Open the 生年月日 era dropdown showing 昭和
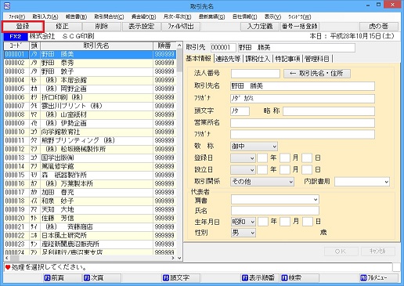 click(x=243, y=222)
